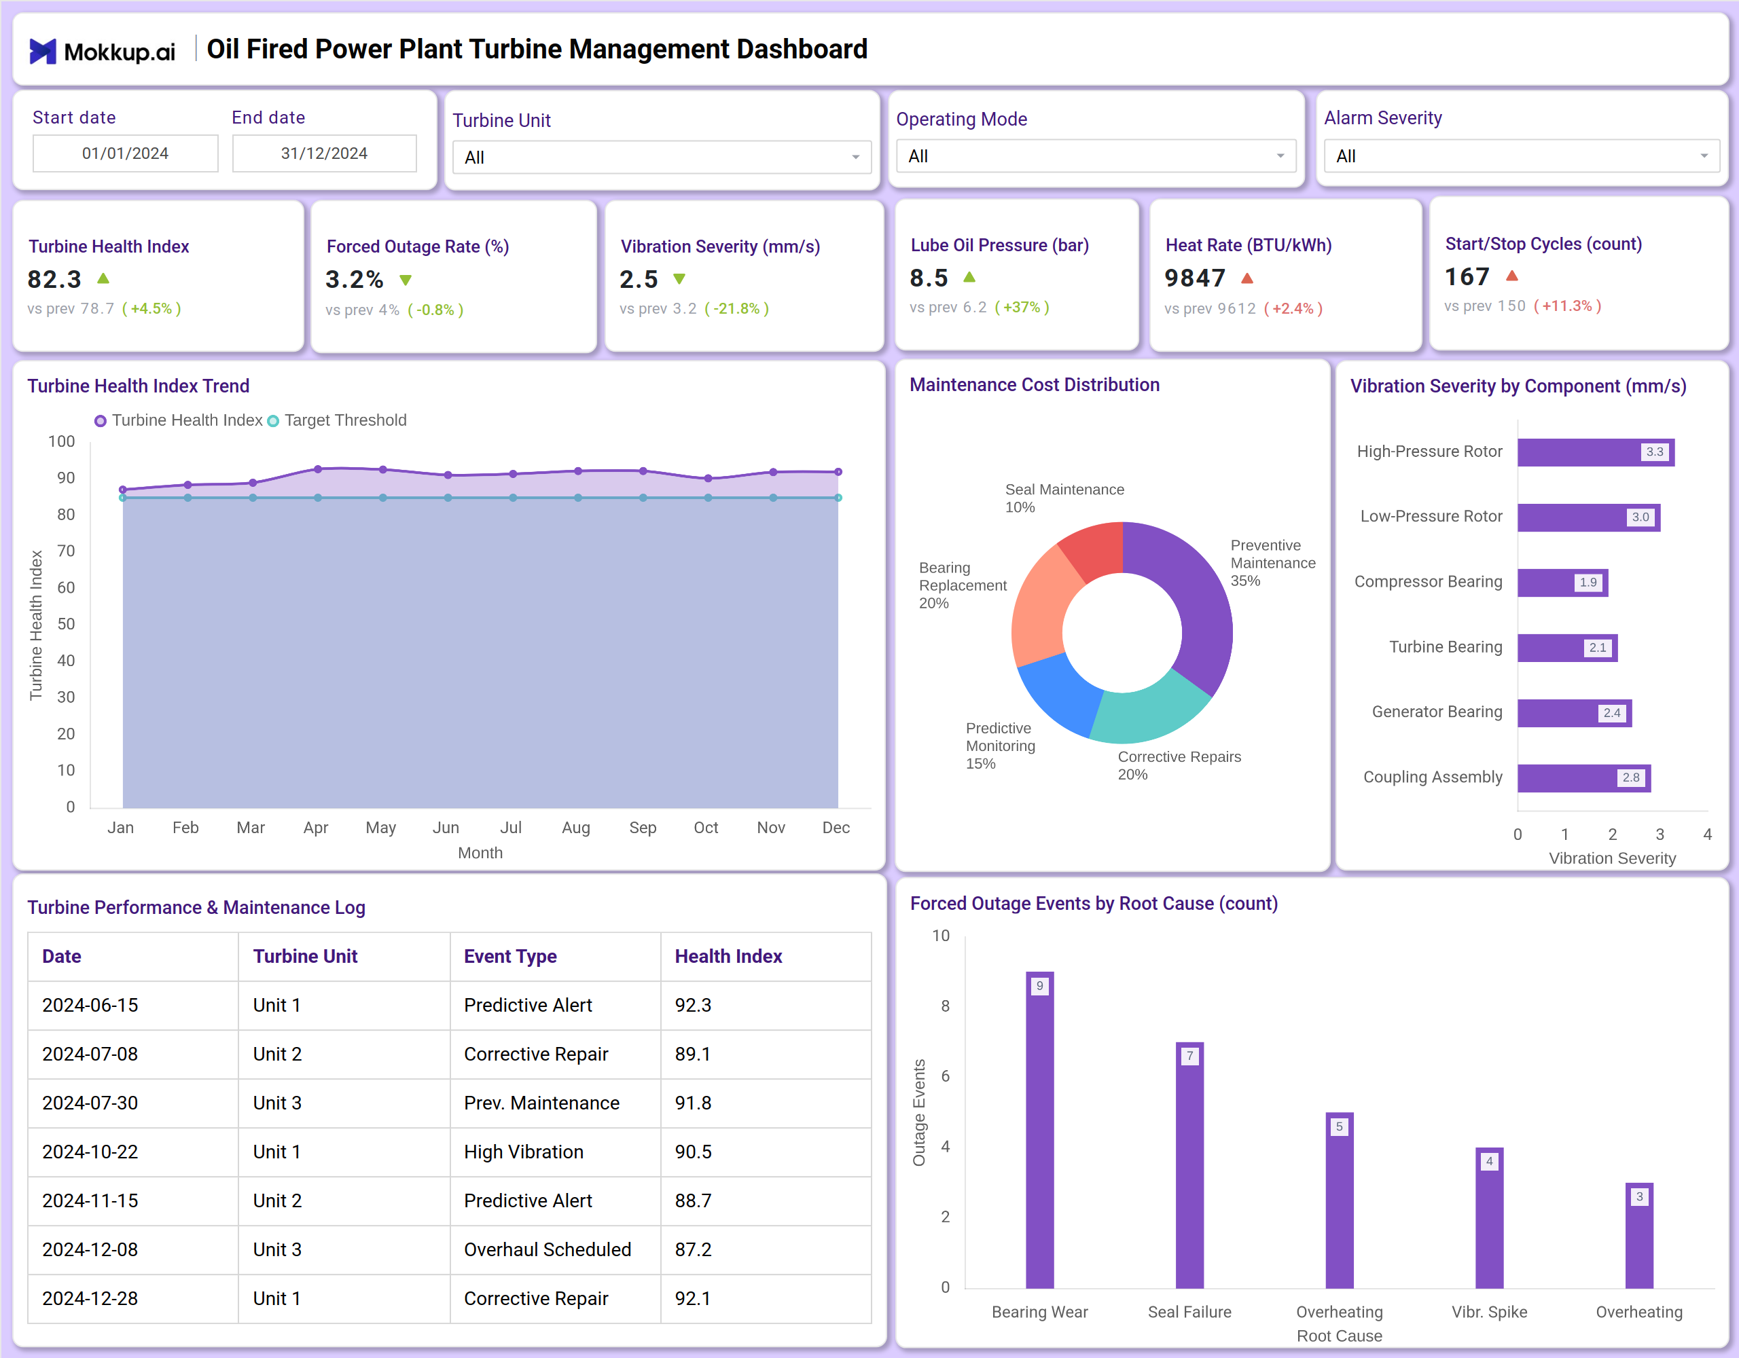The image size is (1739, 1358).
Task: Click the Bearing Wear bar showing 9
Action: click(1039, 1131)
